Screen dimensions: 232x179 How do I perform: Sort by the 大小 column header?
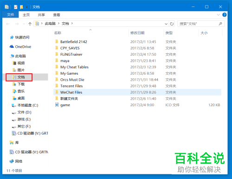[x=204, y=33]
